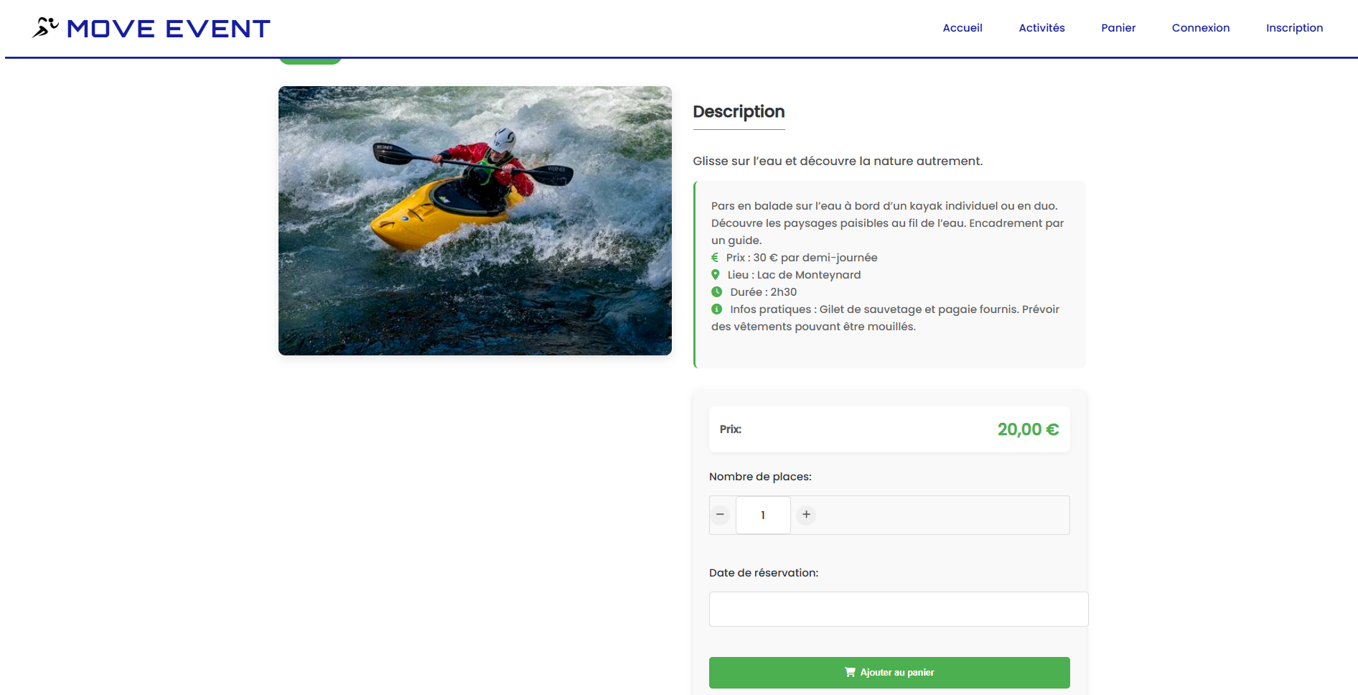Image resolution: width=1358 pixels, height=695 pixels.
Task: Navigate to Connexion
Action: pyautogui.click(x=1200, y=28)
